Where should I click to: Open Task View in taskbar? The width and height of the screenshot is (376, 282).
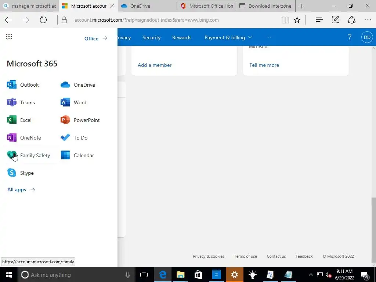144,275
